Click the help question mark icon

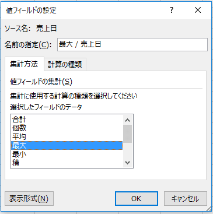click(172, 10)
